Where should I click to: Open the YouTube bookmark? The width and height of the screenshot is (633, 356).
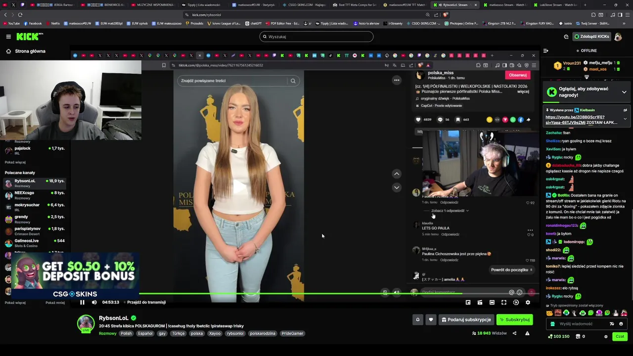click(x=11, y=23)
